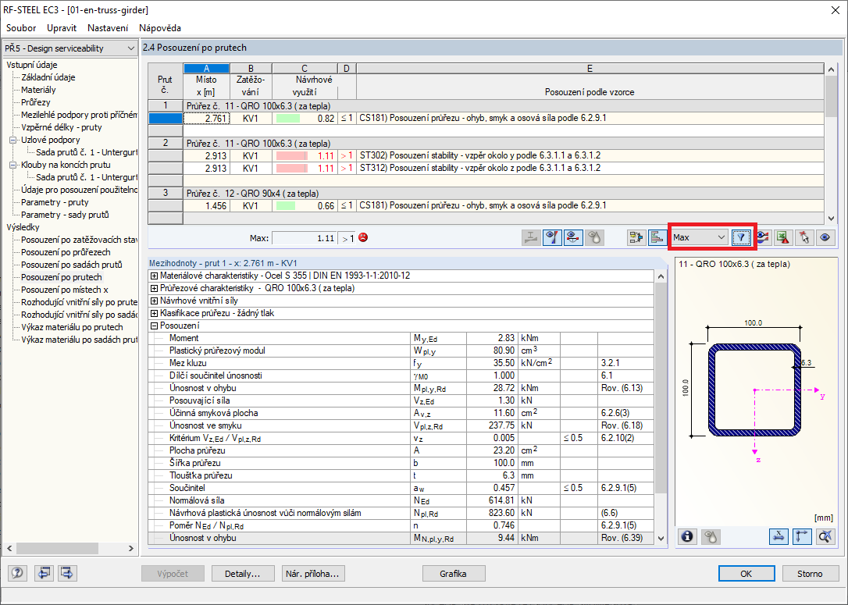Image resolution: width=848 pixels, height=605 pixels.
Task: Click the Výpočet button
Action: (x=173, y=574)
